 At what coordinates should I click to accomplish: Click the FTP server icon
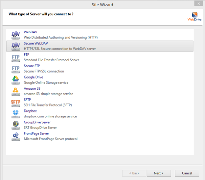(15, 57)
